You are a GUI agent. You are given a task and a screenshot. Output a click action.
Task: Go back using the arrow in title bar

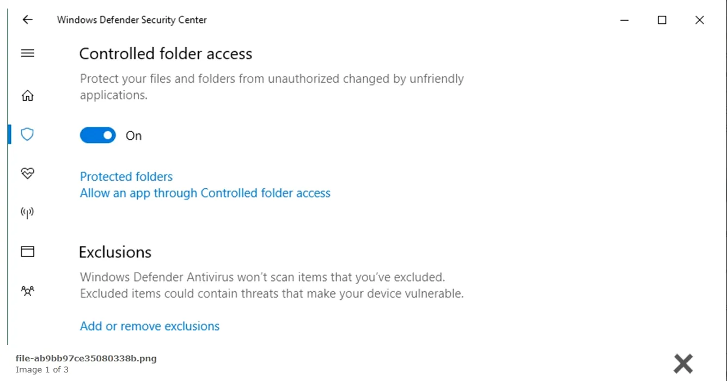coord(27,20)
